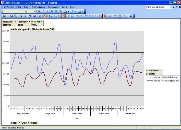This screenshot has width=181, height=130.
Task: Toggle Multiple Plots button
Action: pyautogui.click(x=100, y=16)
